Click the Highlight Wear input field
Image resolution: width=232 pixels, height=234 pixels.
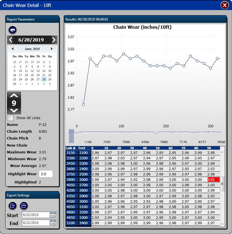point(46,174)
